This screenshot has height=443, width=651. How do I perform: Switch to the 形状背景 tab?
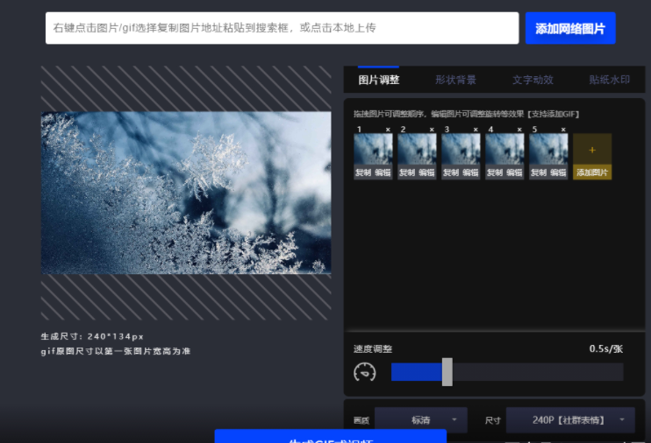click(455, 80)
